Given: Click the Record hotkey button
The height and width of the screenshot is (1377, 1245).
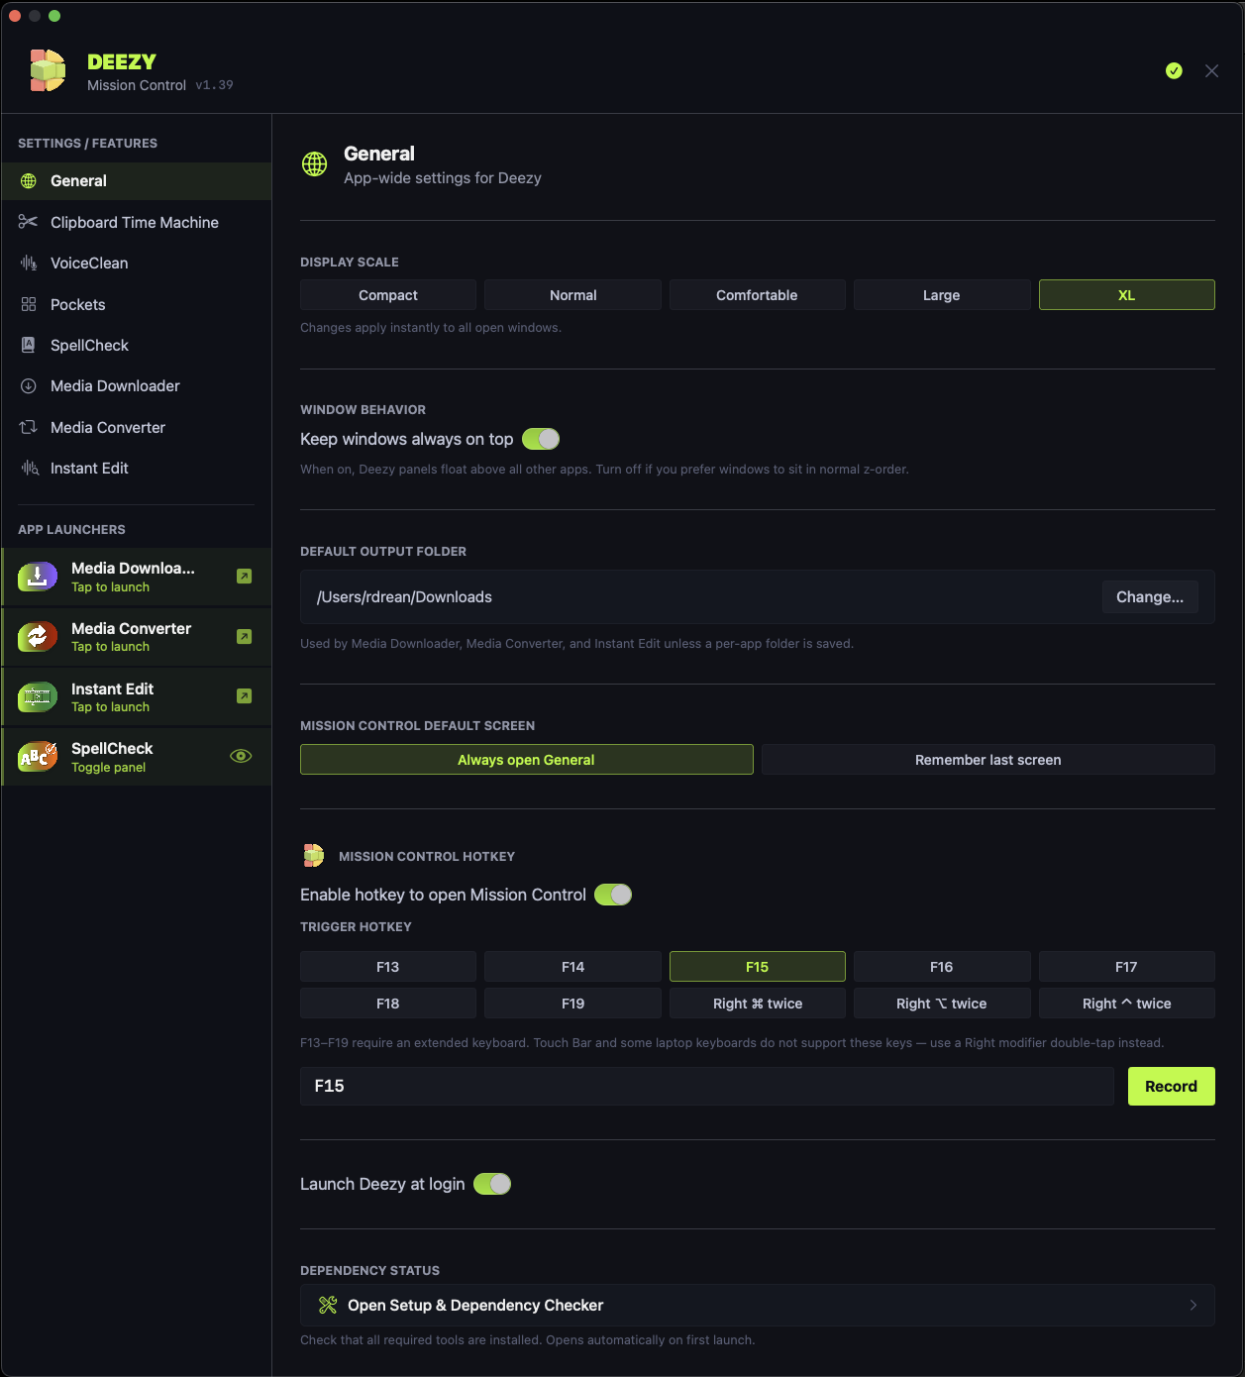Looking at the screenshot, I should click(x=1172, y=1086).
